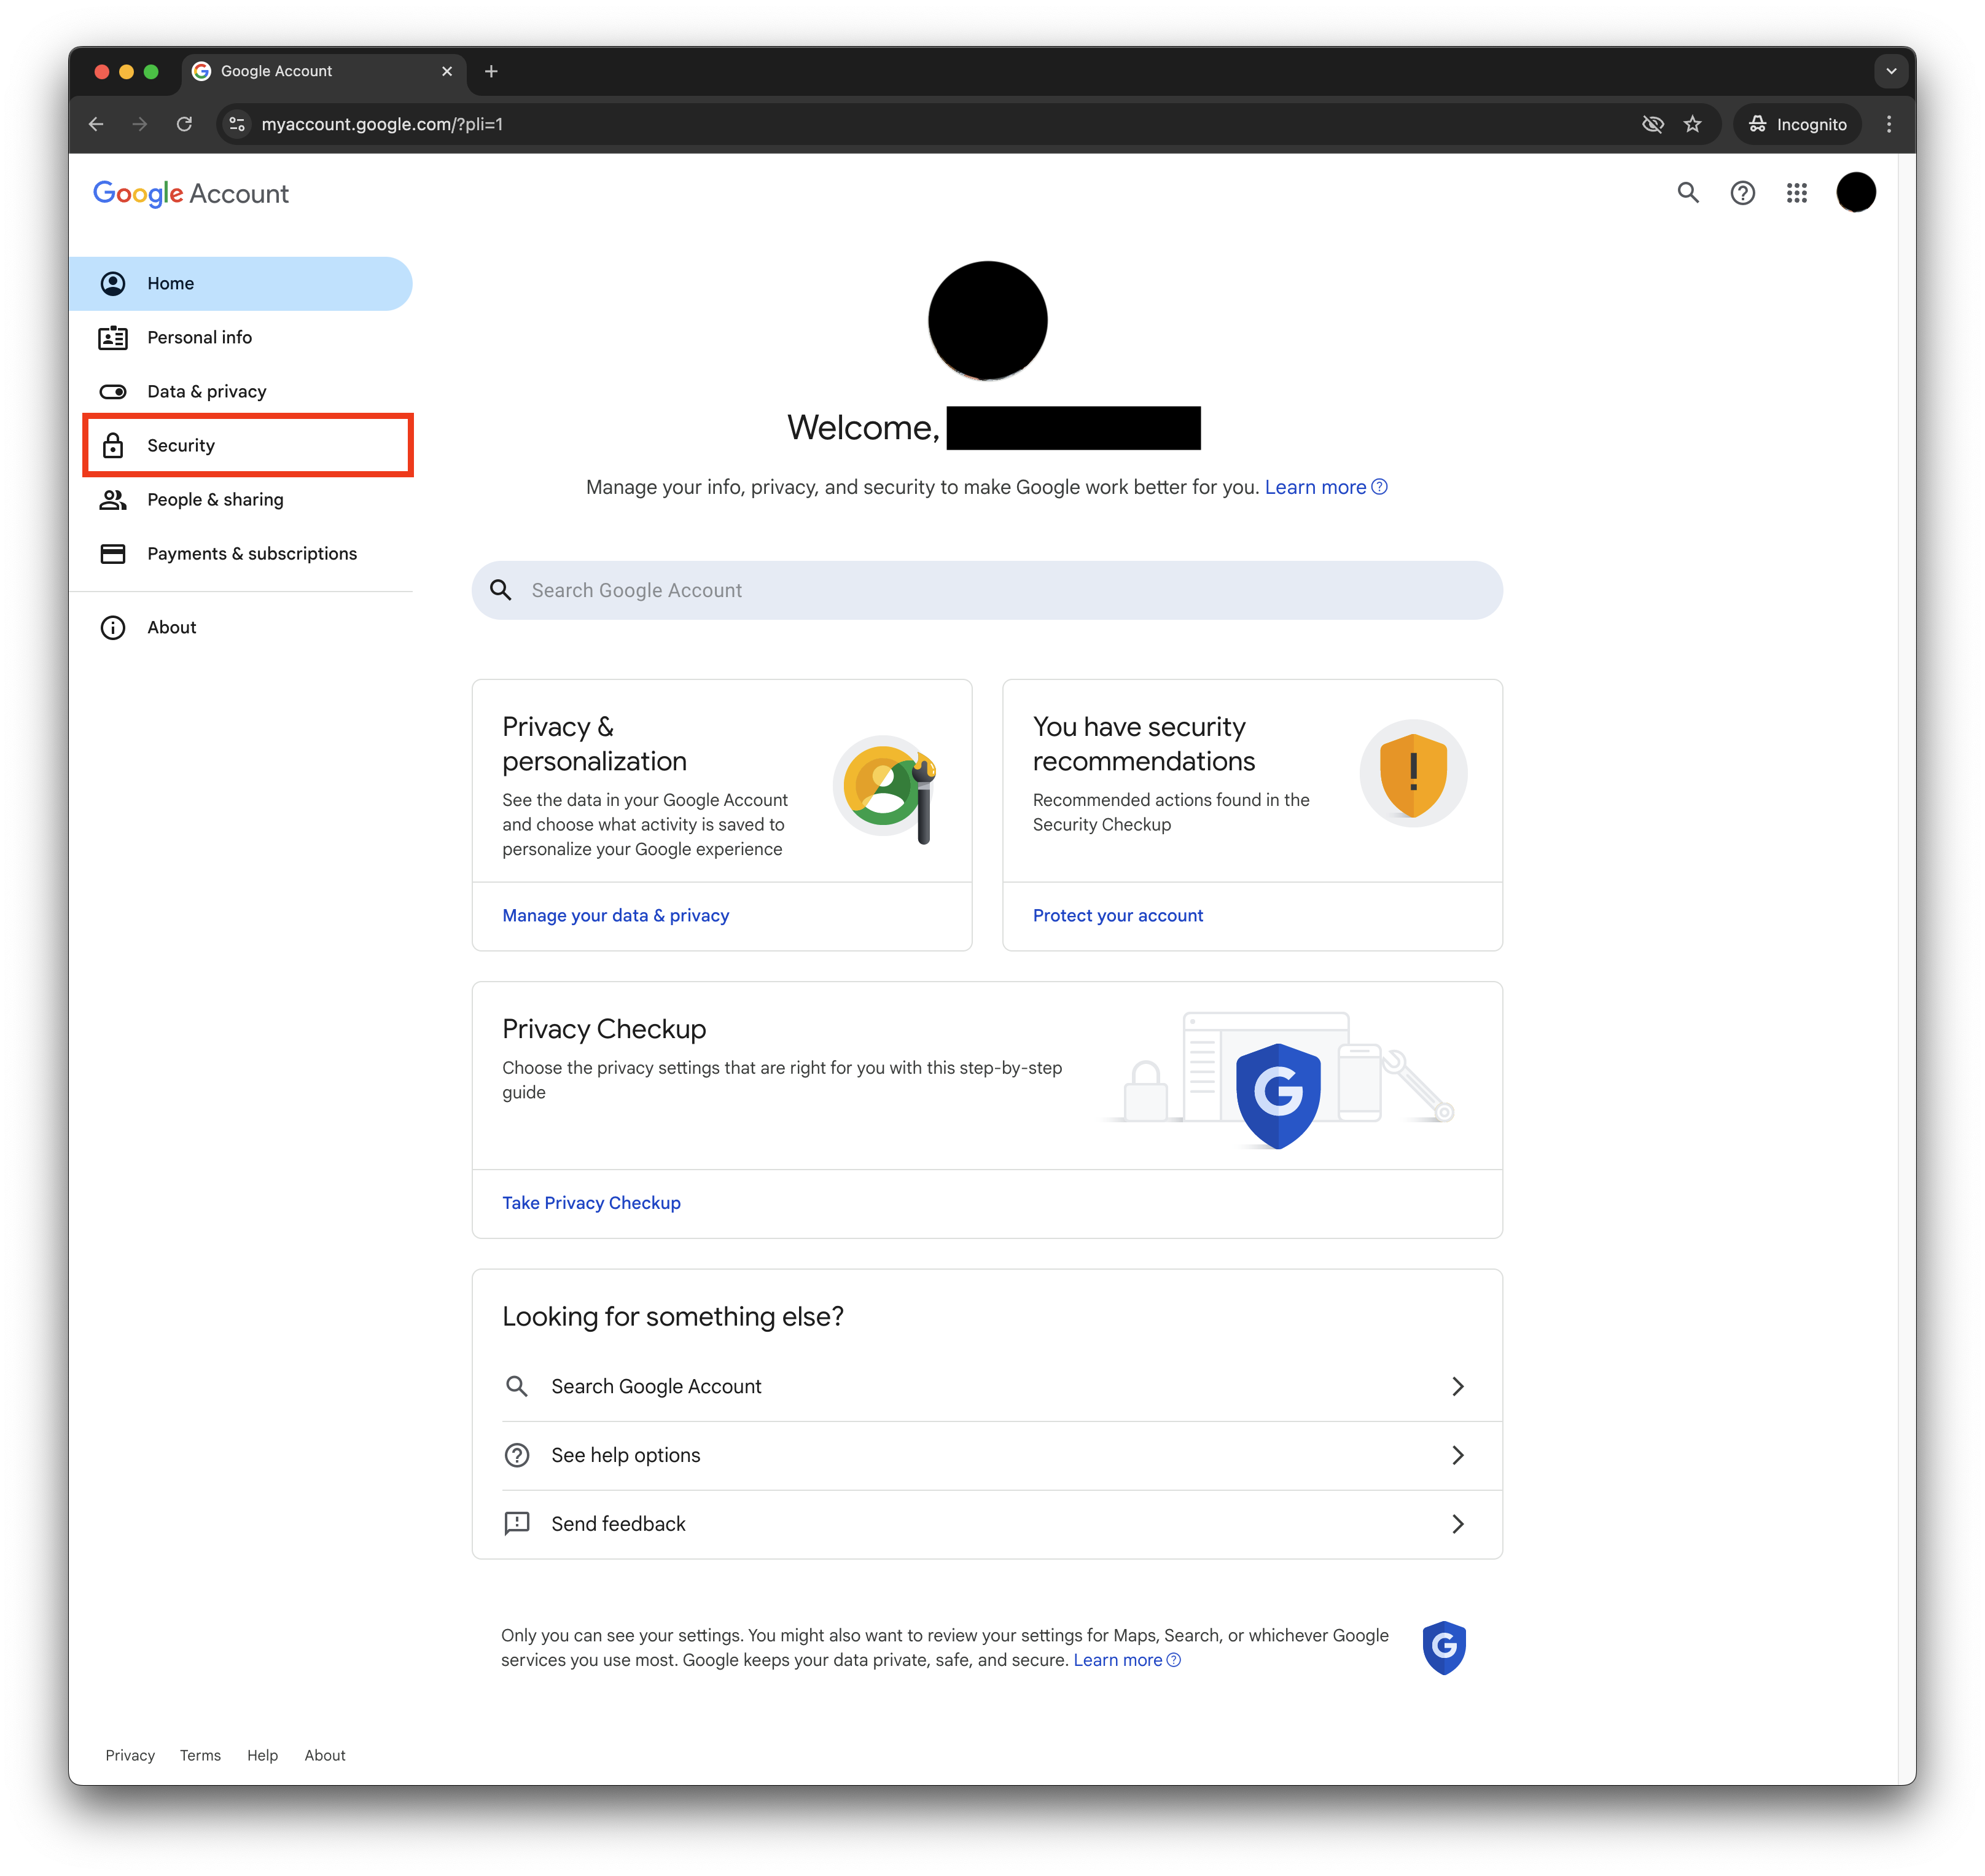Open Chrome's three-dot menu
This screenshot has width=1985, height=1876.
point(1888,124)
